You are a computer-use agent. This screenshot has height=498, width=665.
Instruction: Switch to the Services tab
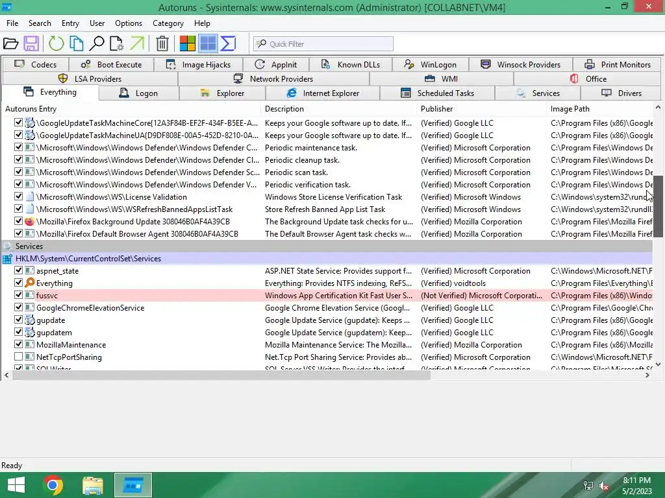click(538, 93)
